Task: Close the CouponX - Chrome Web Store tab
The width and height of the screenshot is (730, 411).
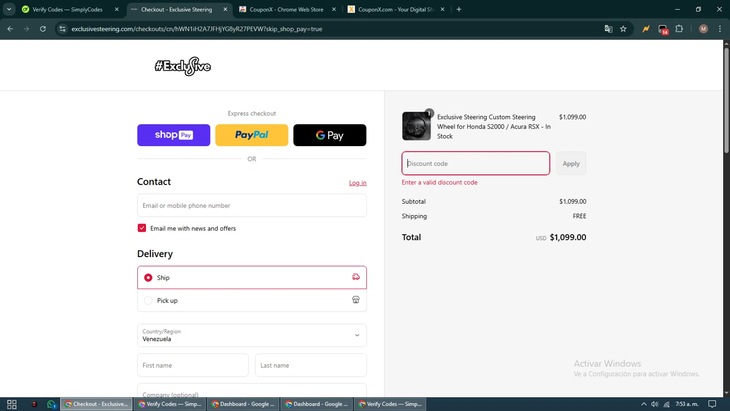Action: tap(334, 9)
